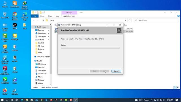181x102 pixels.
Task: Click the greyed-out Next button in Setup
Action: 104,71
